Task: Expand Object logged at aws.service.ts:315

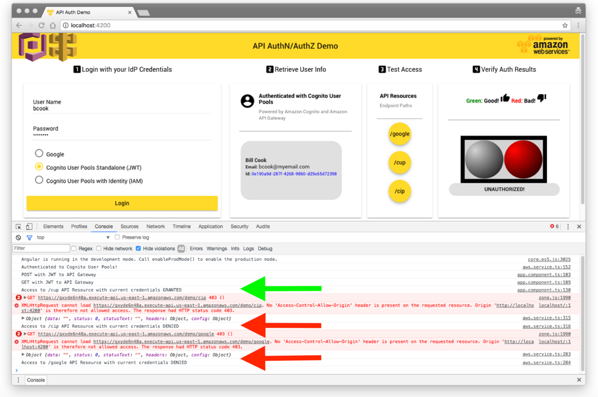Action: [x=23, y=318]
